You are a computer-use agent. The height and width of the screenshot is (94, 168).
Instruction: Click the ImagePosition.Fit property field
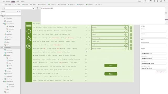154,58
